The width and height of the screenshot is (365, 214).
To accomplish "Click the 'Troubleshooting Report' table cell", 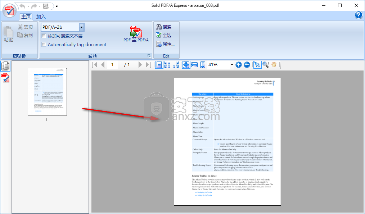I will click(202, 165).
